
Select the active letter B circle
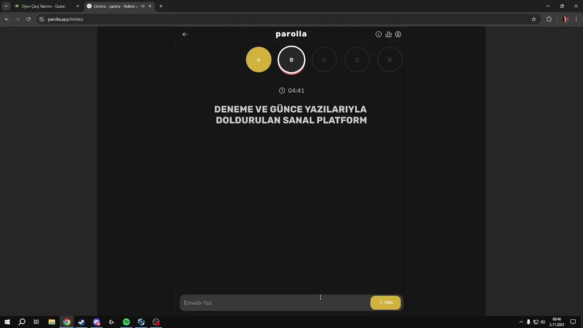coord(291,60)
